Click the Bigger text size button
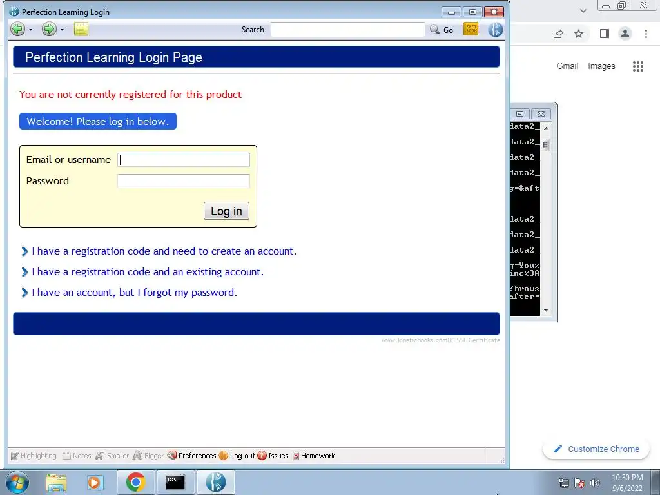Viewport: 660px width, 495px height. [148, 456]
